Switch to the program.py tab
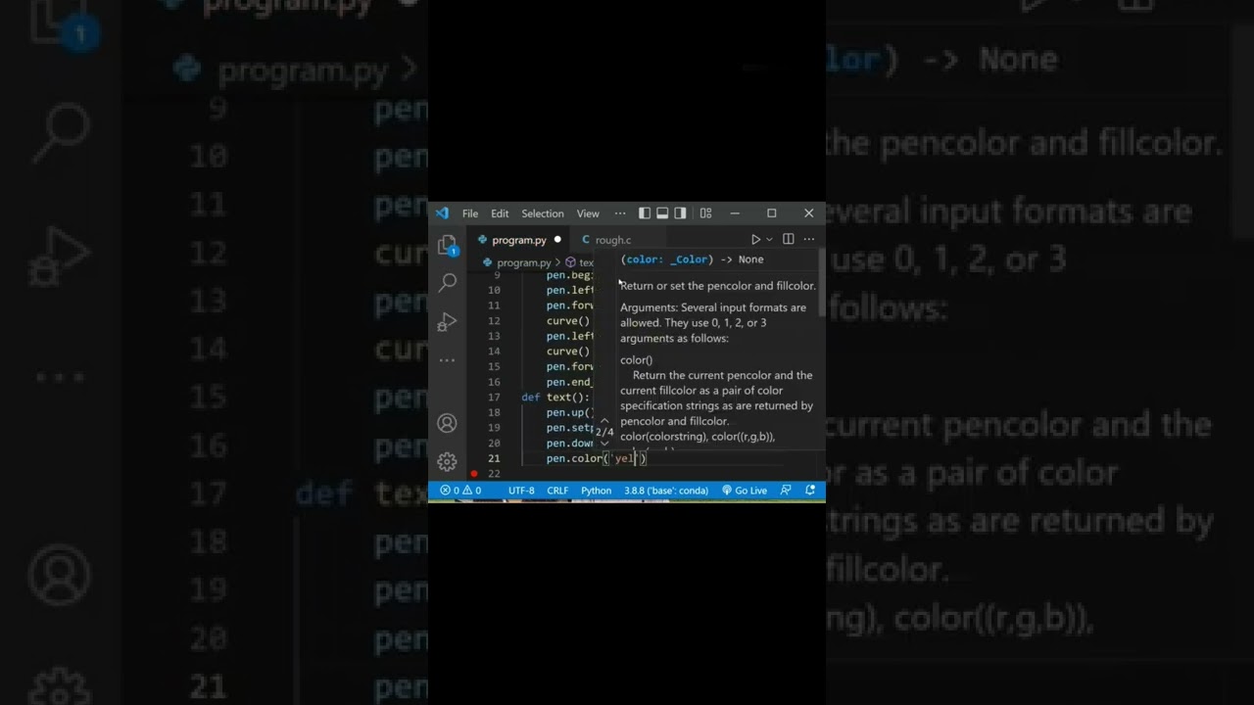The height and width of the screenshot is (705, 1254). click(518, 240)
